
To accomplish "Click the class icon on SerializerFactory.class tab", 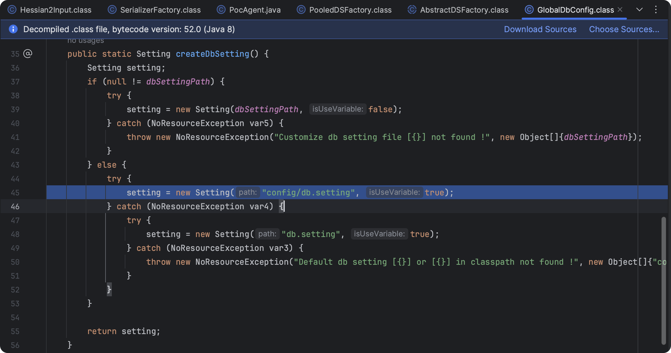I will 112,10.
